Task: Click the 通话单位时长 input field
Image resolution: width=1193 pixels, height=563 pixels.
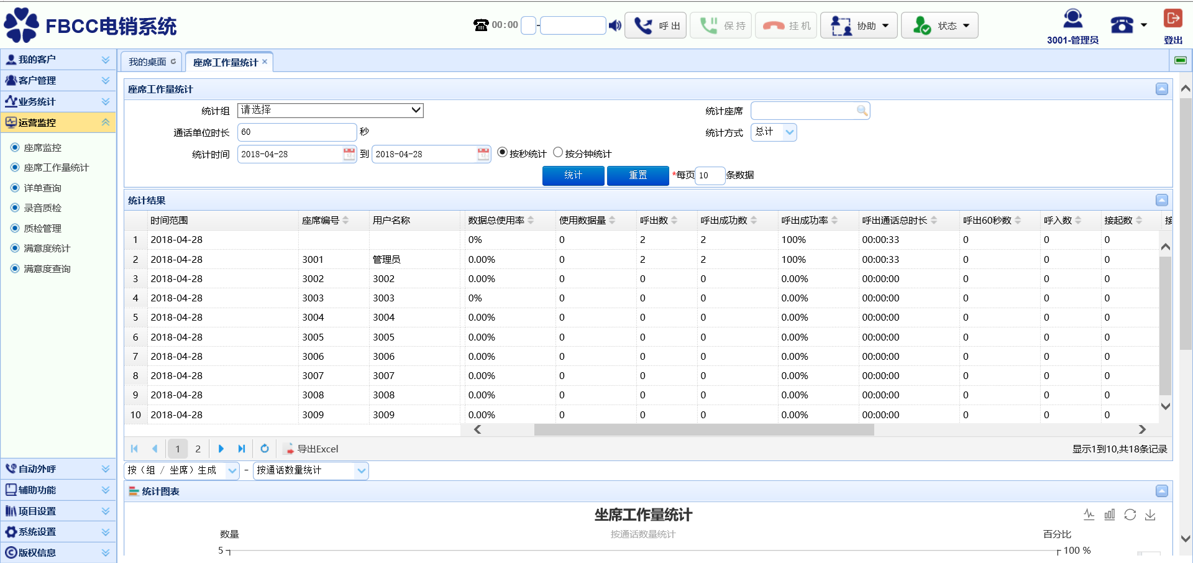Action: click(297, 132)
